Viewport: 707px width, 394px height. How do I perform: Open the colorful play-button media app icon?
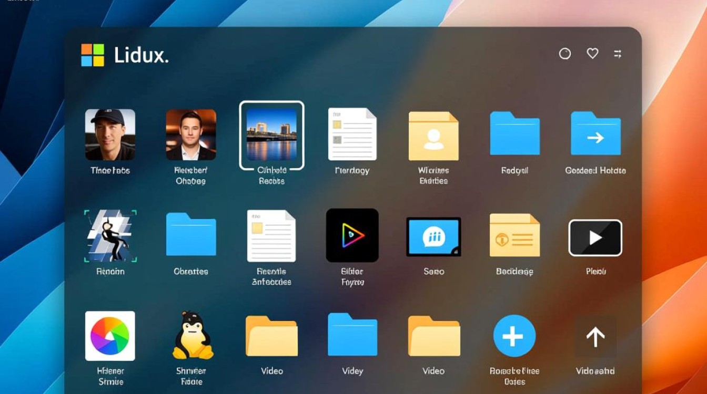(x=352, y=236)
